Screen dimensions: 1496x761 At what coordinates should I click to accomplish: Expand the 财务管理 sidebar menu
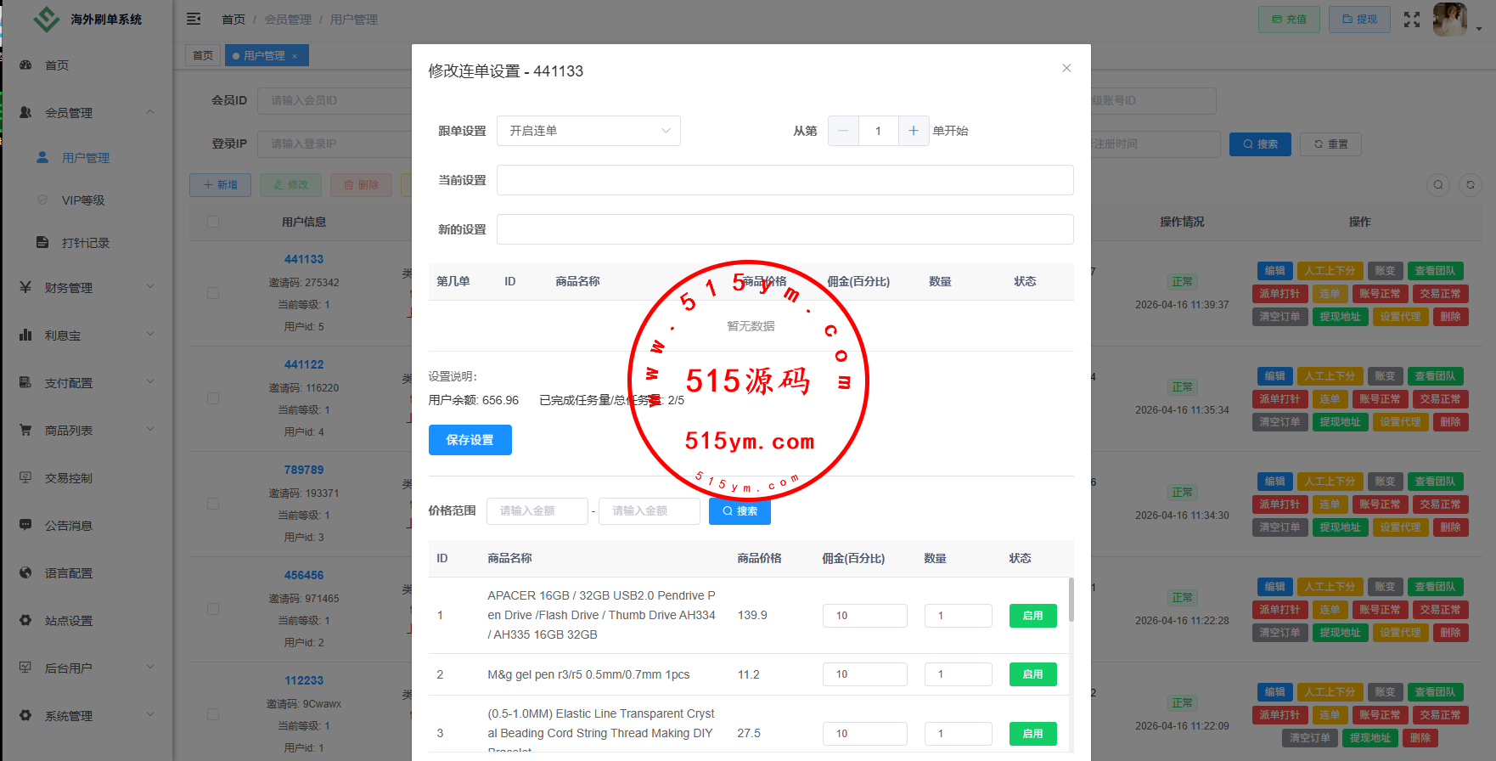87,288
